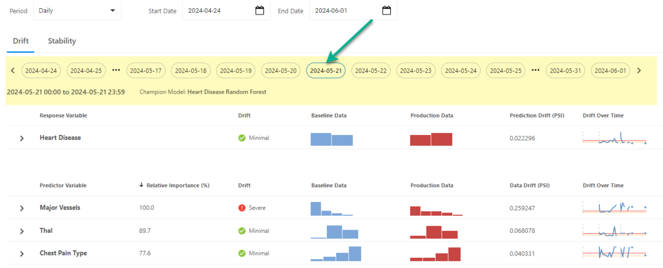This screenshot has width=663, height=268.
Task: Click the next dates right arrow
Action: [x=639, y=70]
